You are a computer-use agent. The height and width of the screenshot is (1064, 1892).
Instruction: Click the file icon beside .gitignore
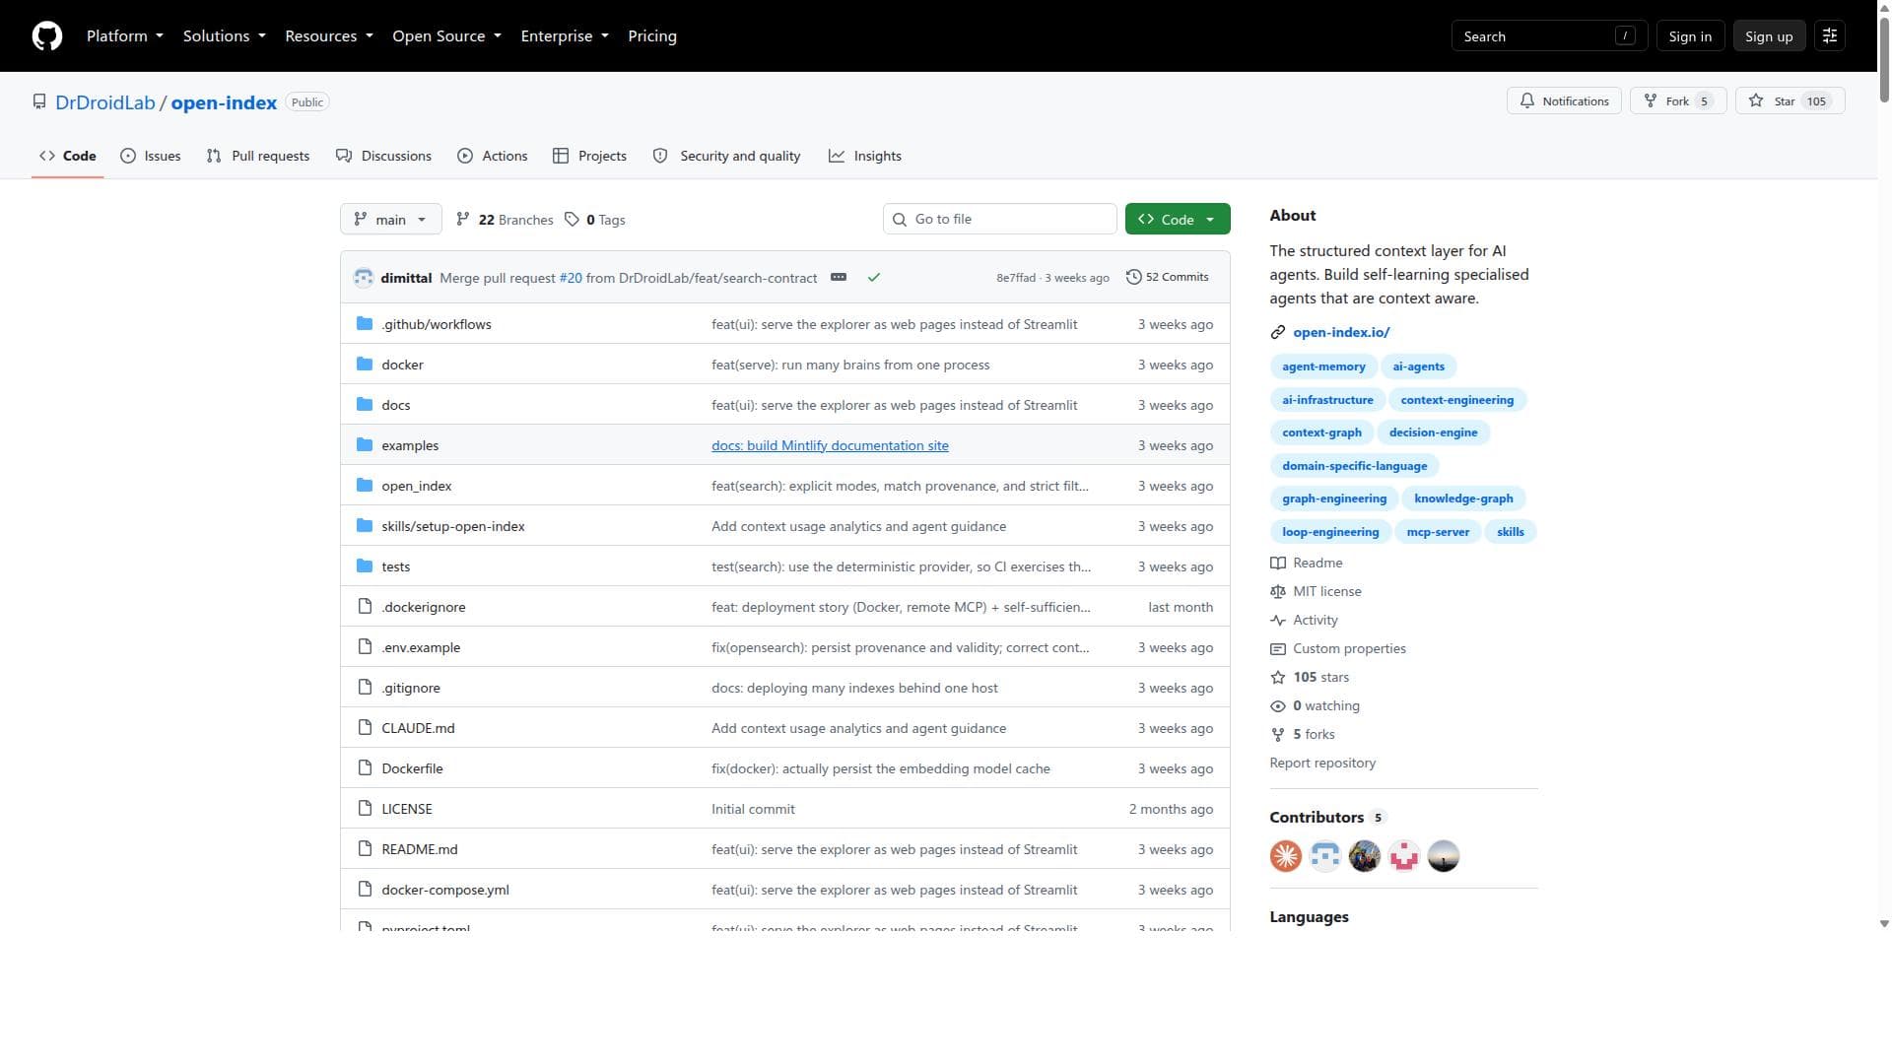pos(365,688)
